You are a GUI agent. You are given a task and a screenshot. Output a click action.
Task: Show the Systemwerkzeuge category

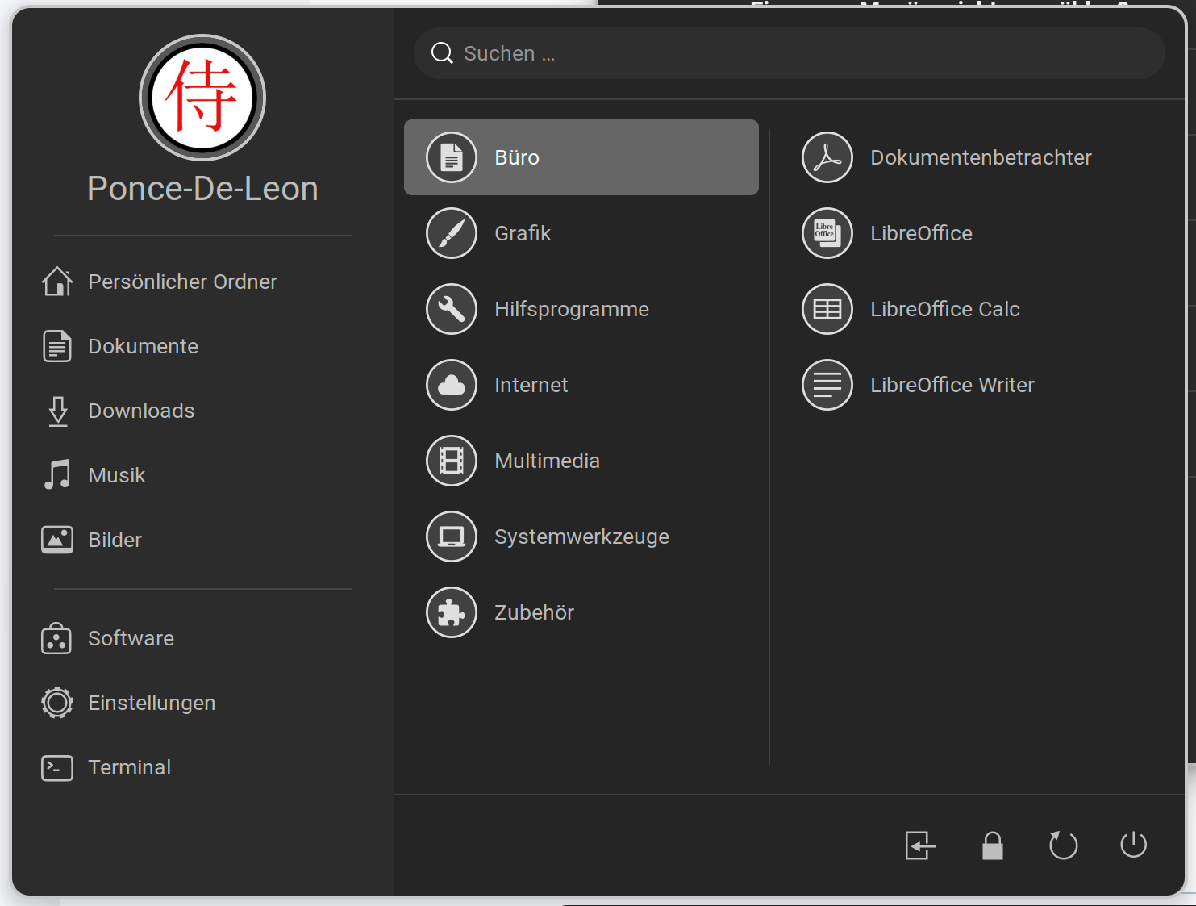pyautogui.click(x=581, y=537)
